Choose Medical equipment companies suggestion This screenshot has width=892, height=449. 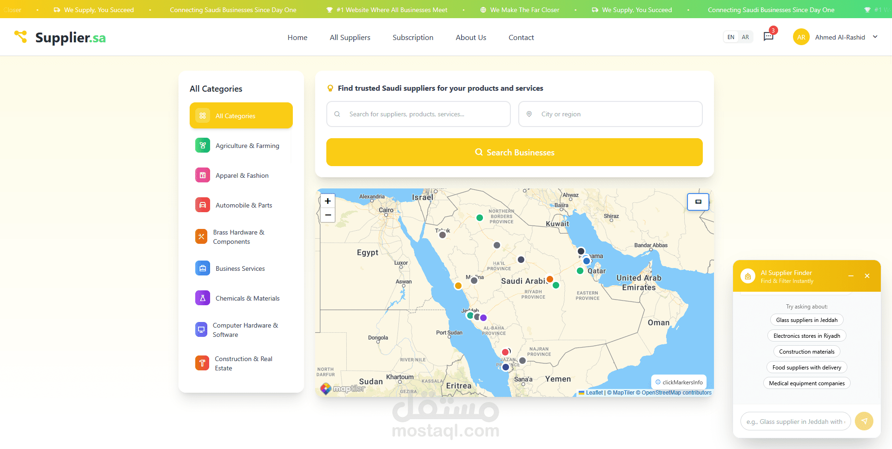(x=807, y=383)
